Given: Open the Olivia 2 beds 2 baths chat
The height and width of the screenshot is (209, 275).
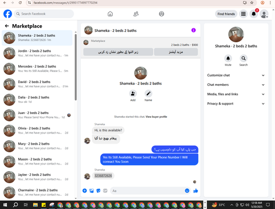Looking at the screenshot, I should tap(37, 130).
